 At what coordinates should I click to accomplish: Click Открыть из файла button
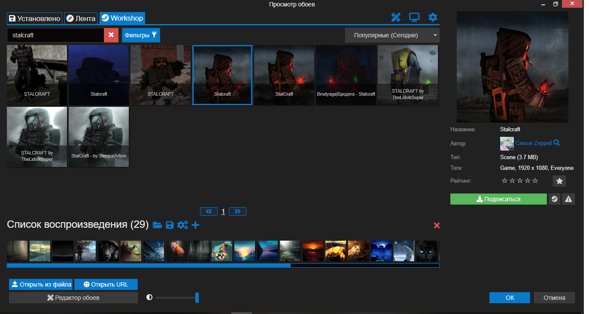[x=41, y=284]
